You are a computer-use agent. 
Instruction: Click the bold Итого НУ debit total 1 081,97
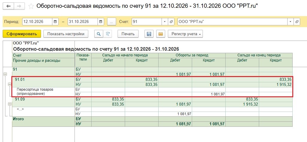(183, 124)
